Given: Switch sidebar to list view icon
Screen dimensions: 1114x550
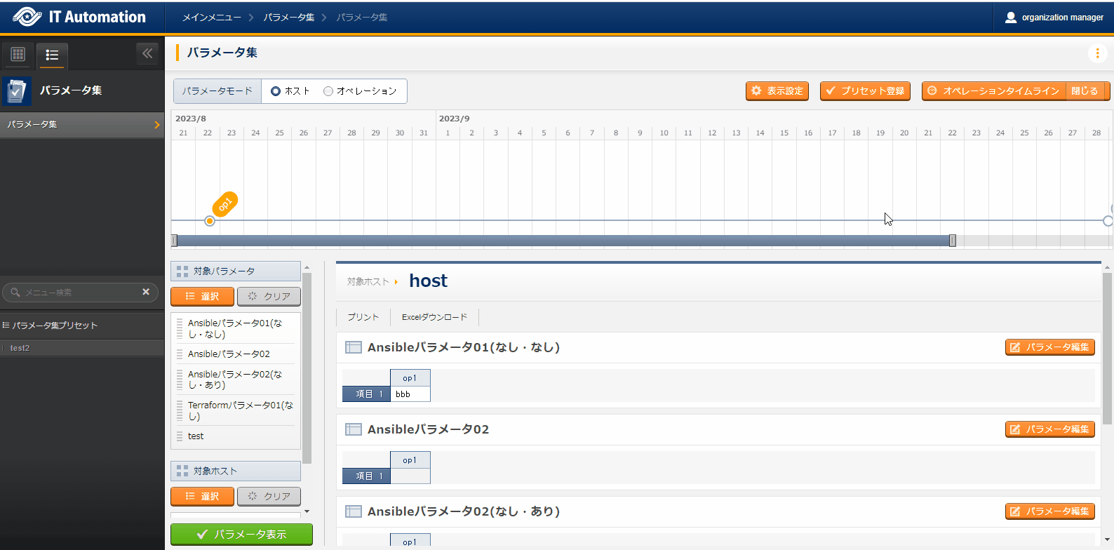Looking at the screenshot, I should pyautogui.click(x=52, y=55).
